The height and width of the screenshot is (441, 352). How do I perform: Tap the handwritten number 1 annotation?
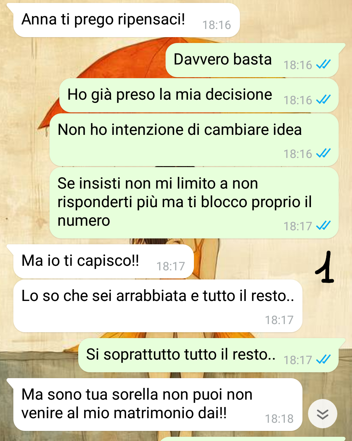325,267
